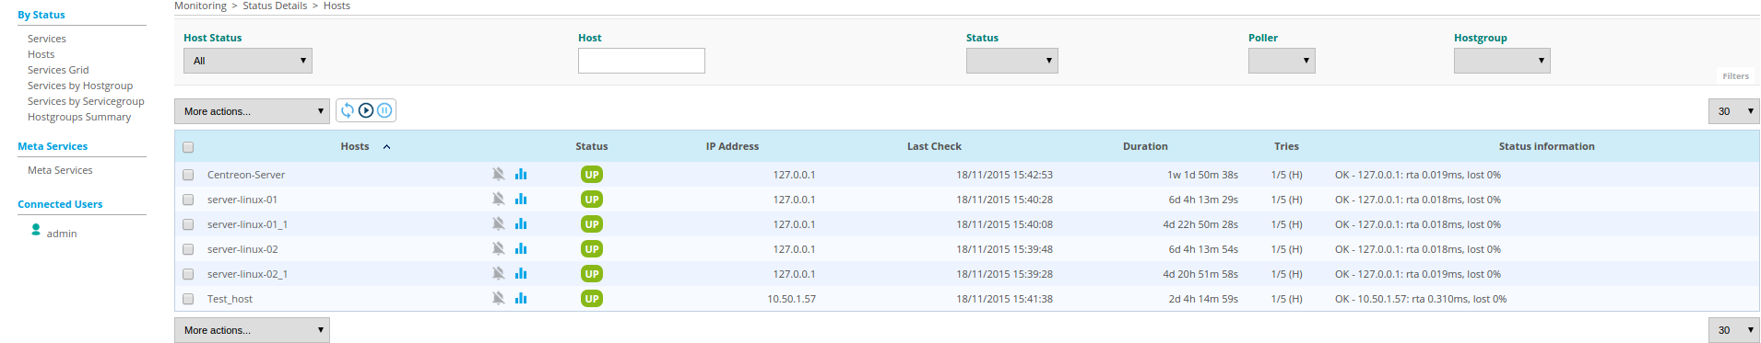Click the Host filter text field
Screen dimensions: 1761x343
(642, 61)
